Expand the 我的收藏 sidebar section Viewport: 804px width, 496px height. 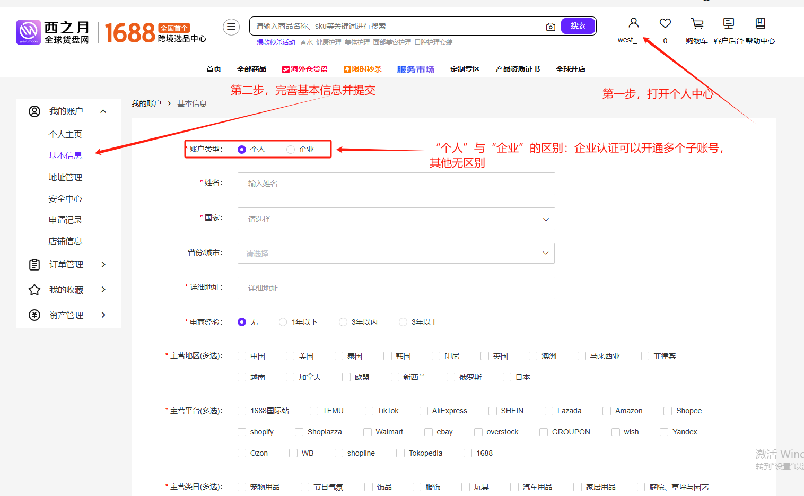103,290
